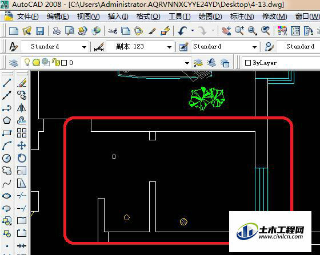Expand the table style Standard dropdown
The width and height of the screenshot is (320, 255).
pyautogui.click(x=254, y=47)
